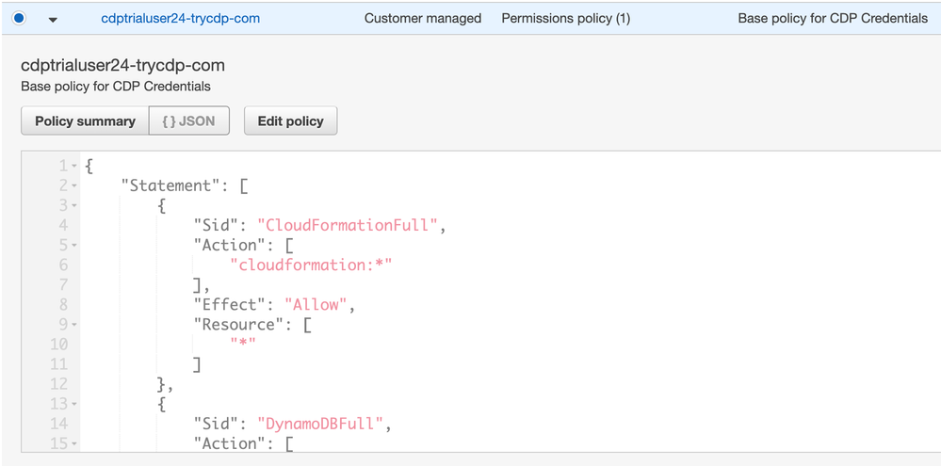Click the Edit policy button

(x=290, y=121)
